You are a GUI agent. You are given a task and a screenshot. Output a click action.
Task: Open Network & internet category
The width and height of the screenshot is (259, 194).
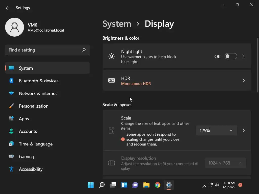(x=47, y=93)
